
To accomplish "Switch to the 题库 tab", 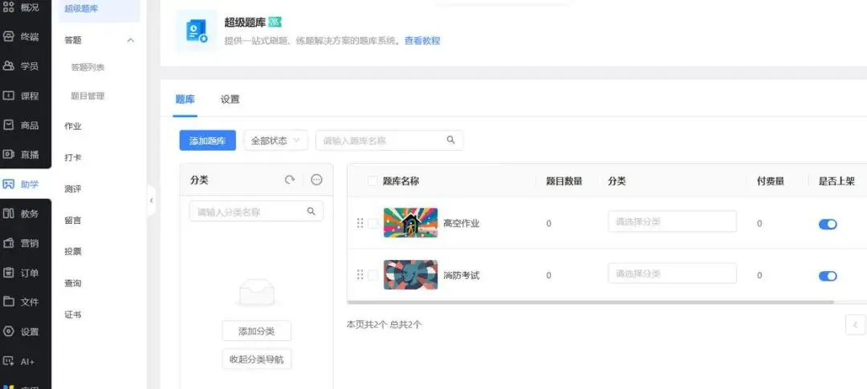I will tap(185, 99).
